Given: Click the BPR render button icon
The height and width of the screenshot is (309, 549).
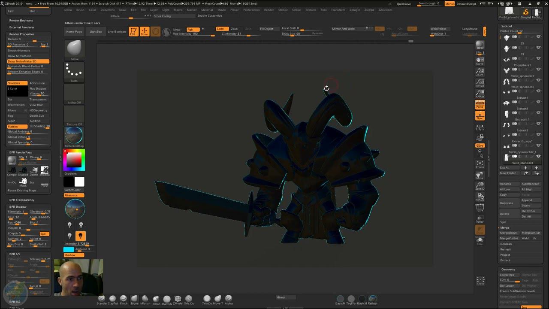Looking at the screenshot, I should 480,45.
